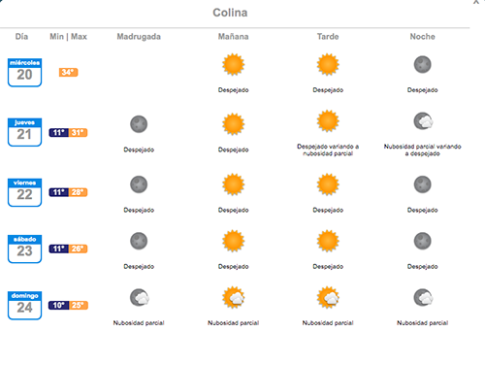The width and height of the screenshot is (485, 365).
Task: Click Thursday's blue 11° minimum badge
Action: click(59, 132)
